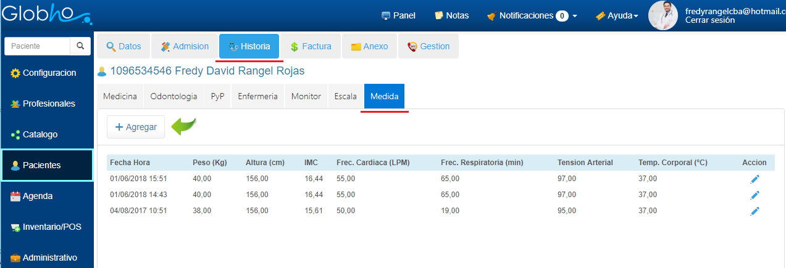Expand the Notificaciones dropdown
Screen dimensions: 786x268
tap(532, 15)
